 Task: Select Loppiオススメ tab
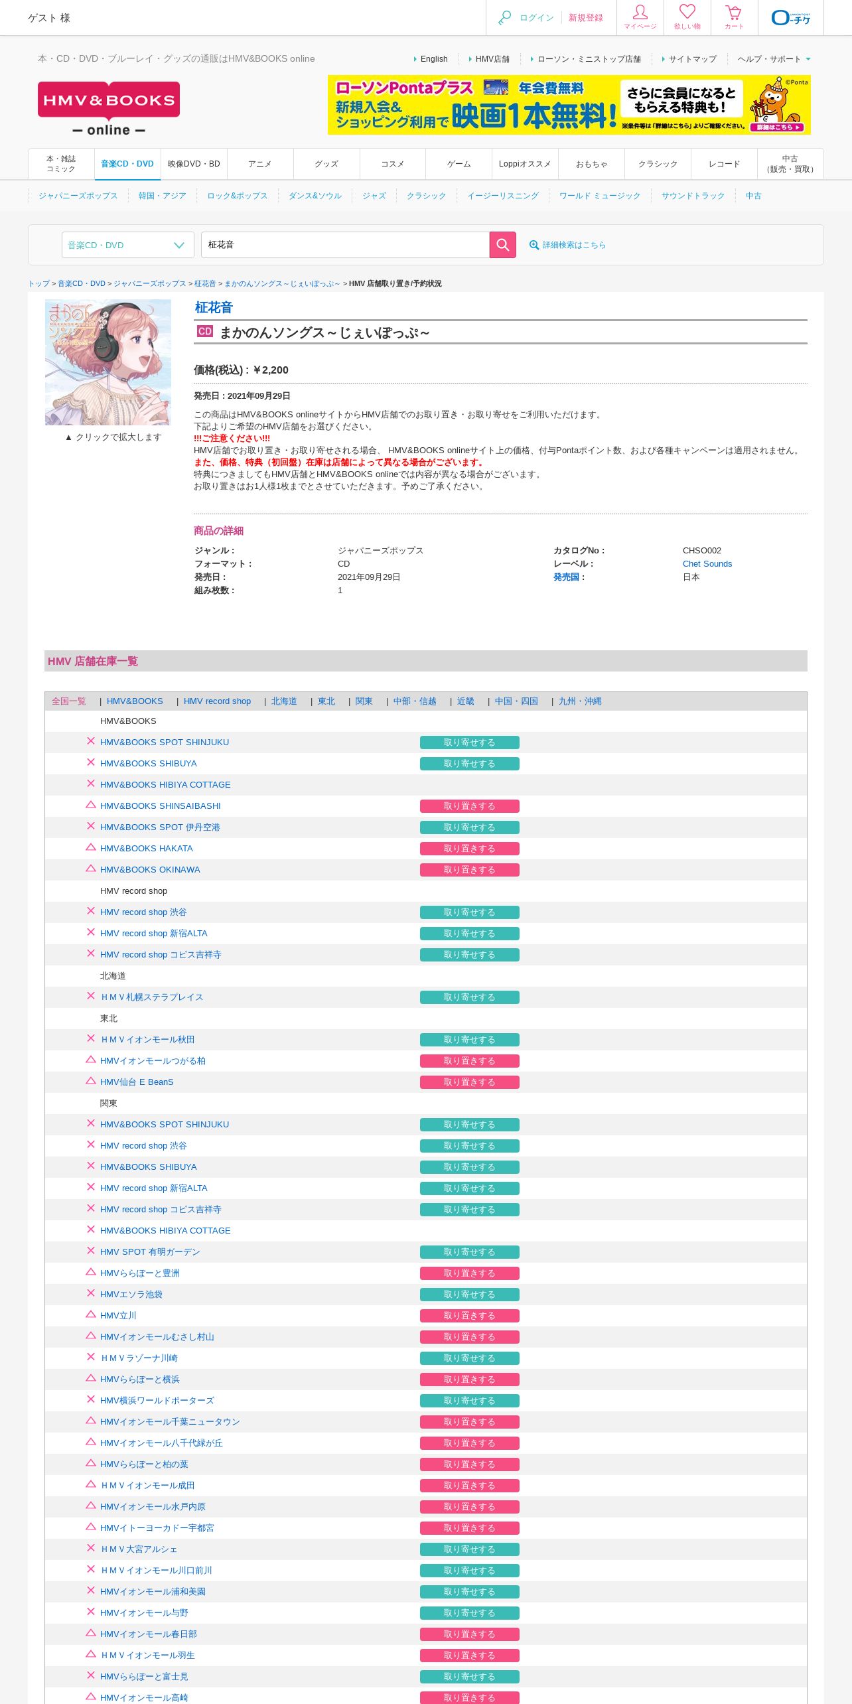point(525,164)
